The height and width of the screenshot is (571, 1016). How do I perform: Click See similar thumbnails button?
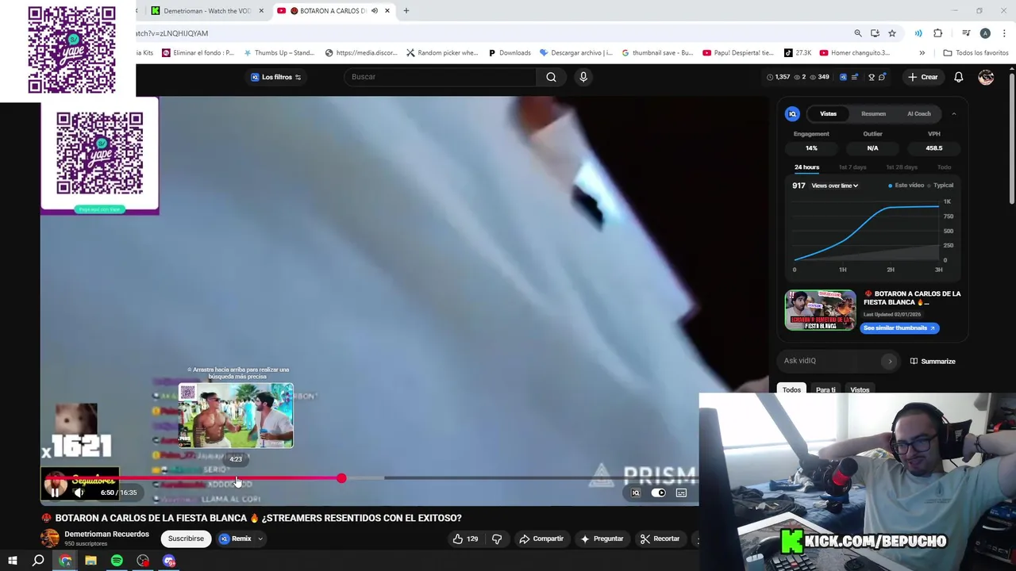click(899, 328)
